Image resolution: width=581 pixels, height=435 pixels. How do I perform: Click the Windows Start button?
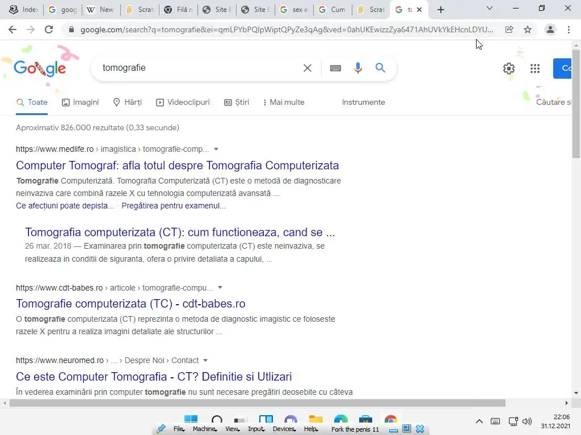click(x=191, y=420)
